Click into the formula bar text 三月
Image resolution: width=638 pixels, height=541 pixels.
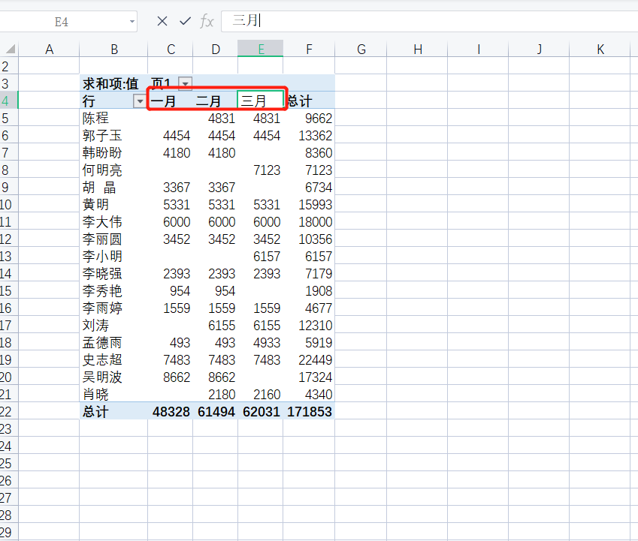point(245,20)
